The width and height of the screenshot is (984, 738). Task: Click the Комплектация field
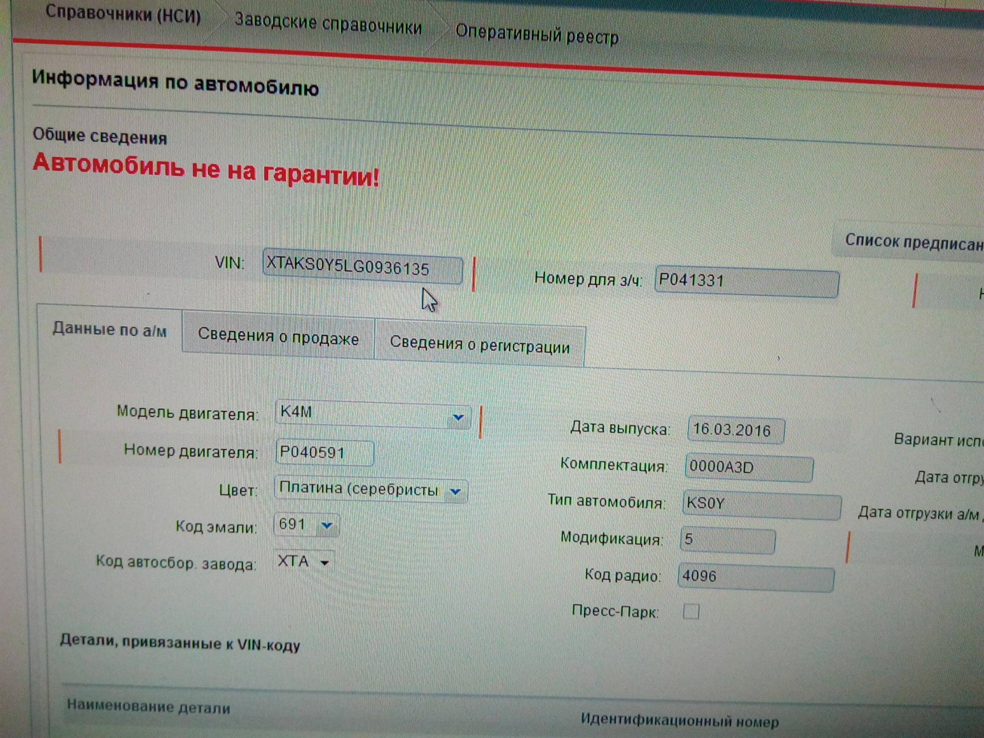tap(748, 468)
